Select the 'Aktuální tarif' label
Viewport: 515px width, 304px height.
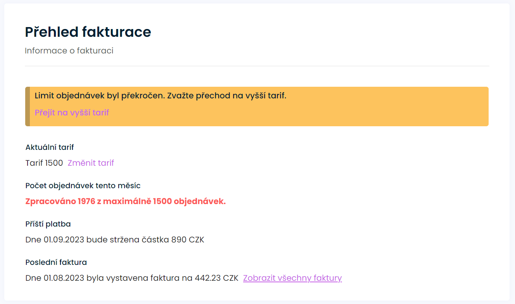point(50,147)
